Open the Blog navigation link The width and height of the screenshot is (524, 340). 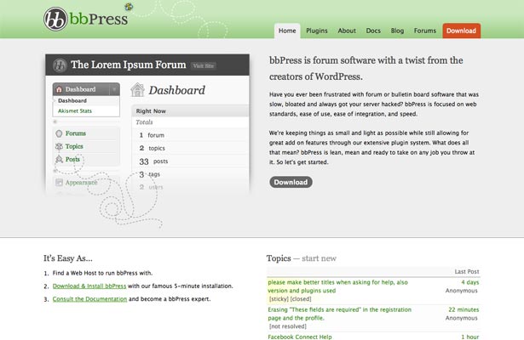click(x=397, y=31)
